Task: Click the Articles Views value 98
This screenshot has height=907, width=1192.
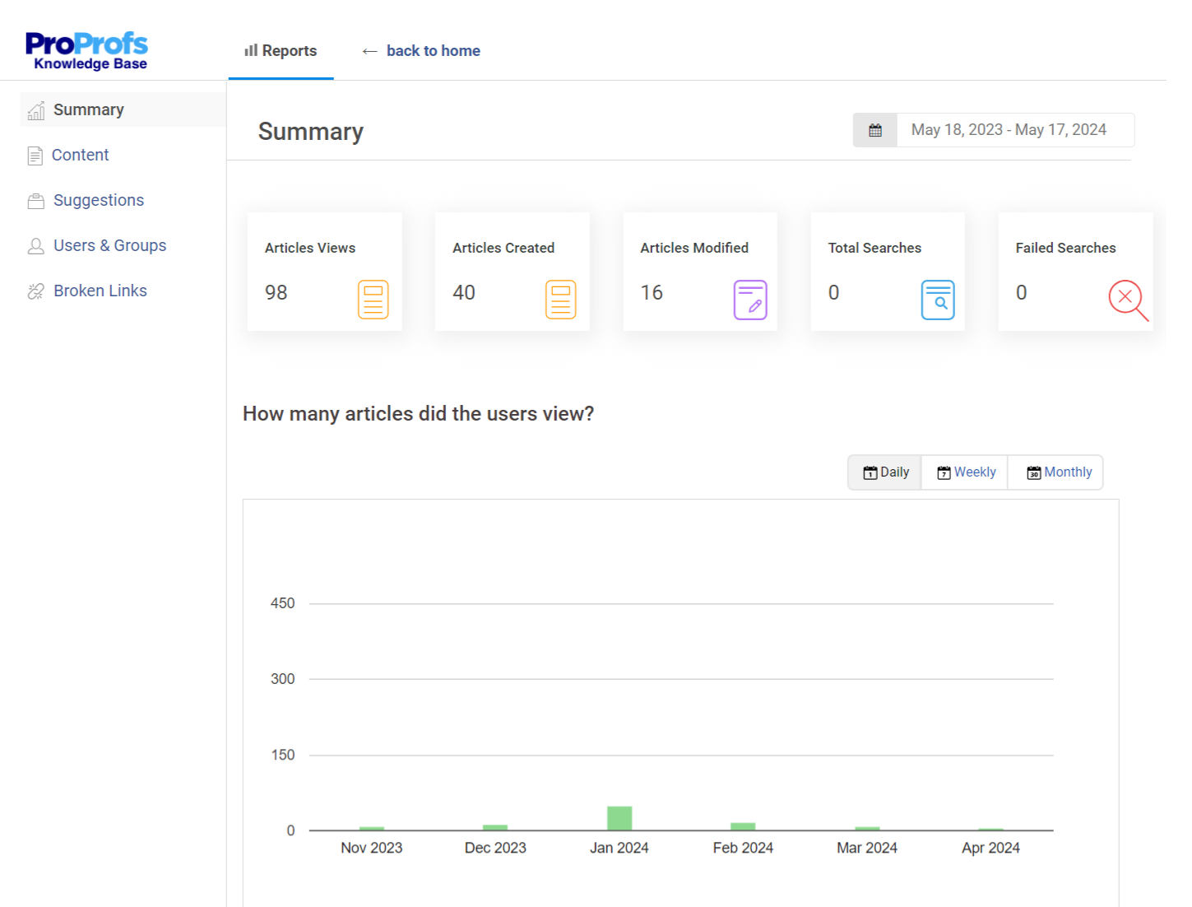Action: click(276, 293)
